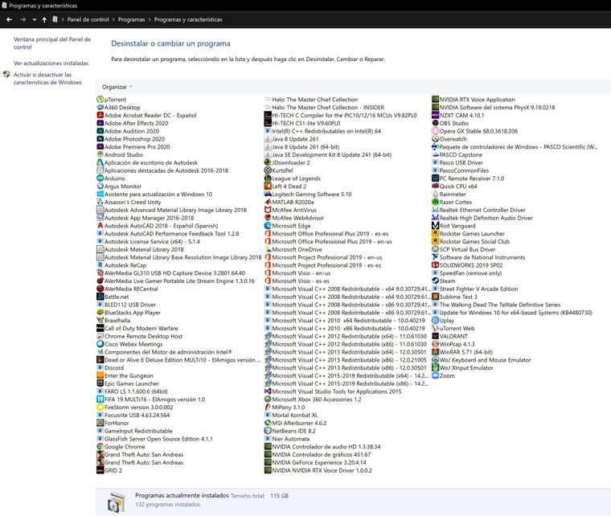The height and width of the screenshot is (516, 611).
Task: Select Halo: The Master Chief Collection - INSIDER
Action: point(324,108)
